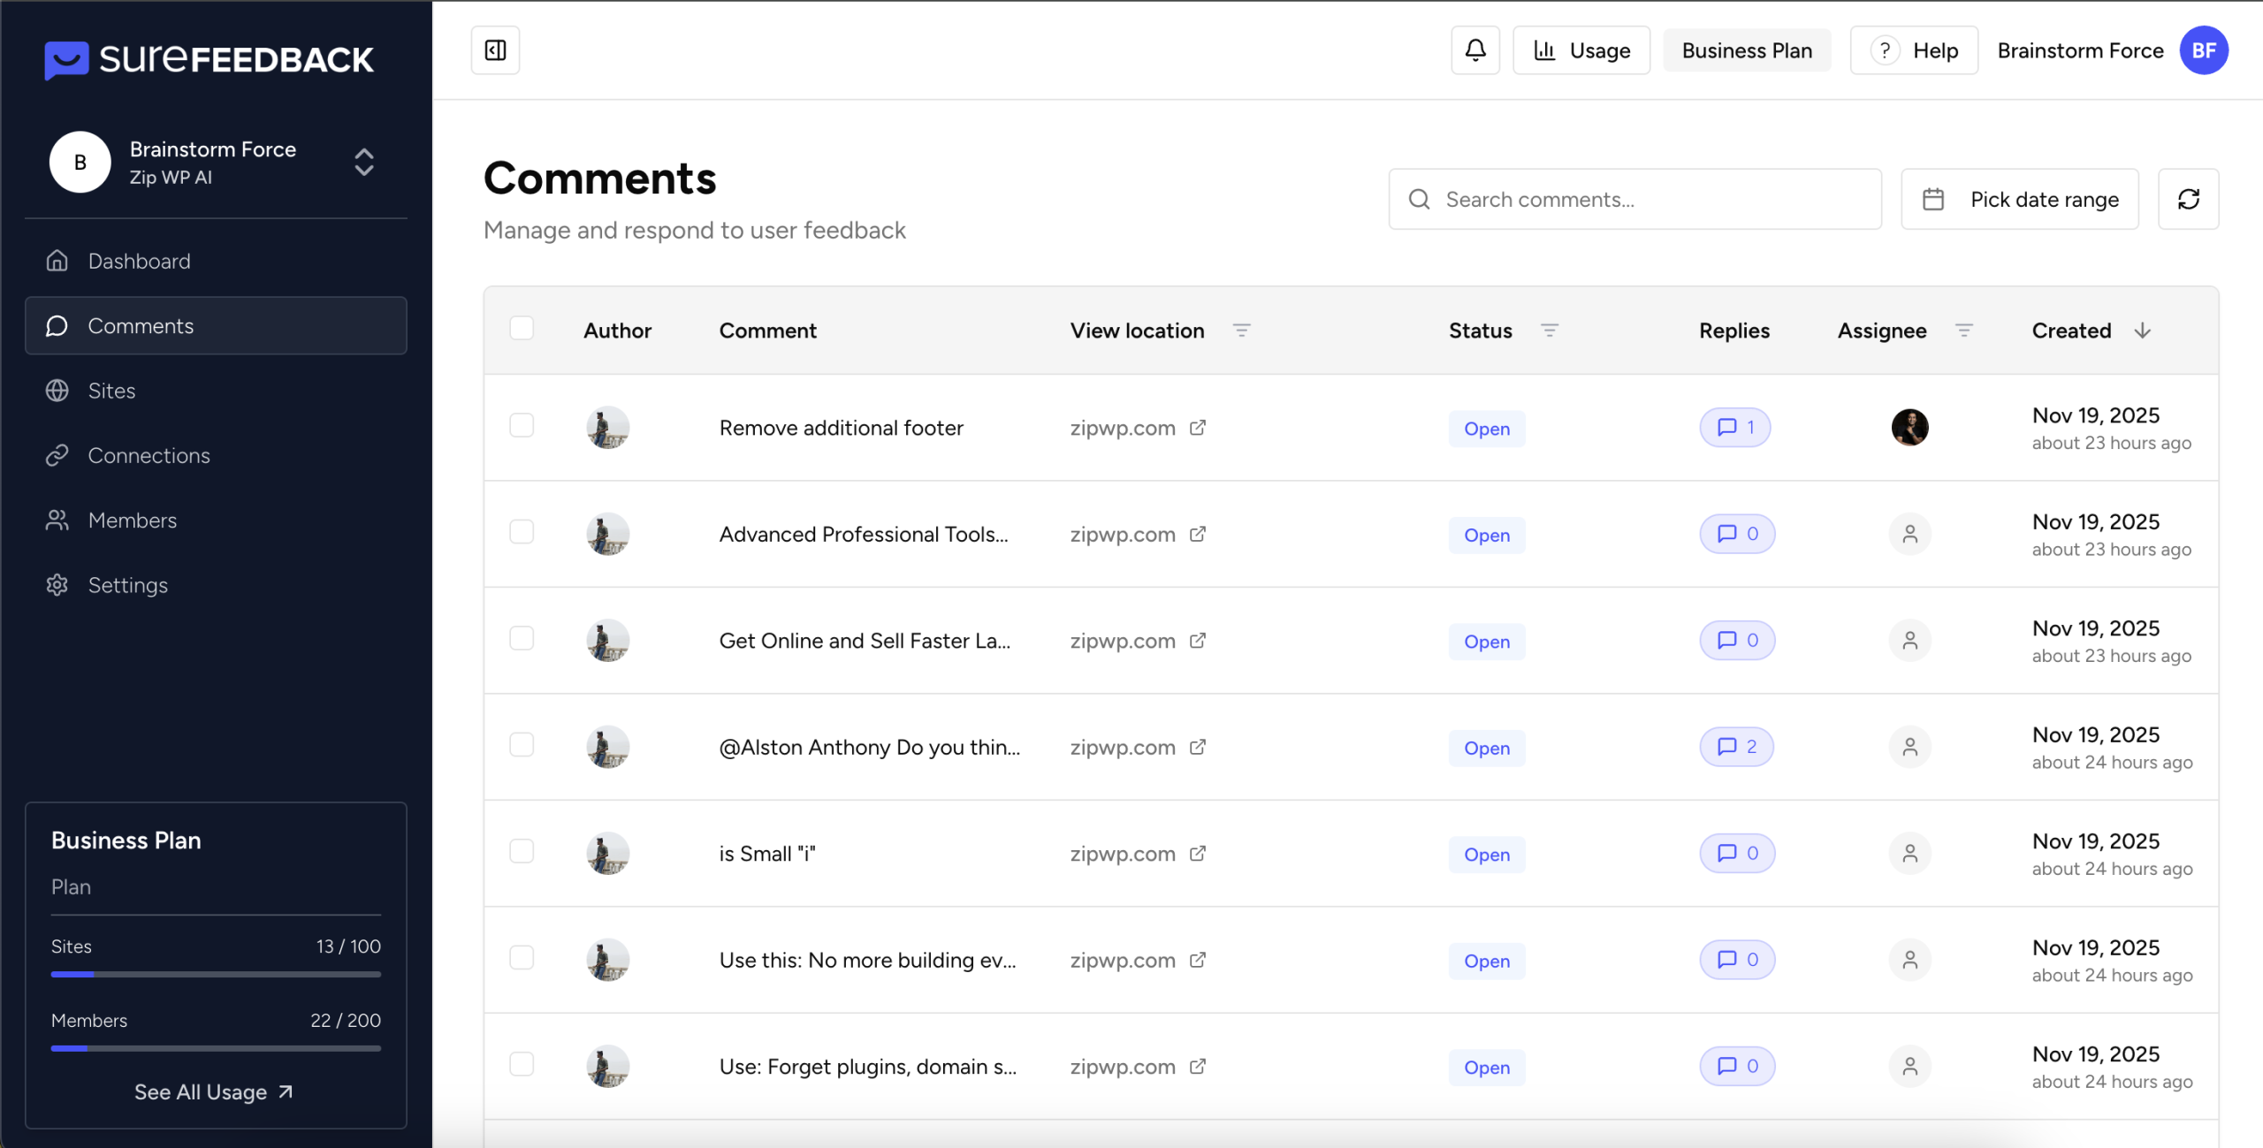
Task: Toggle the select-all checkbox in the table header
Action: tap(522, 329)
